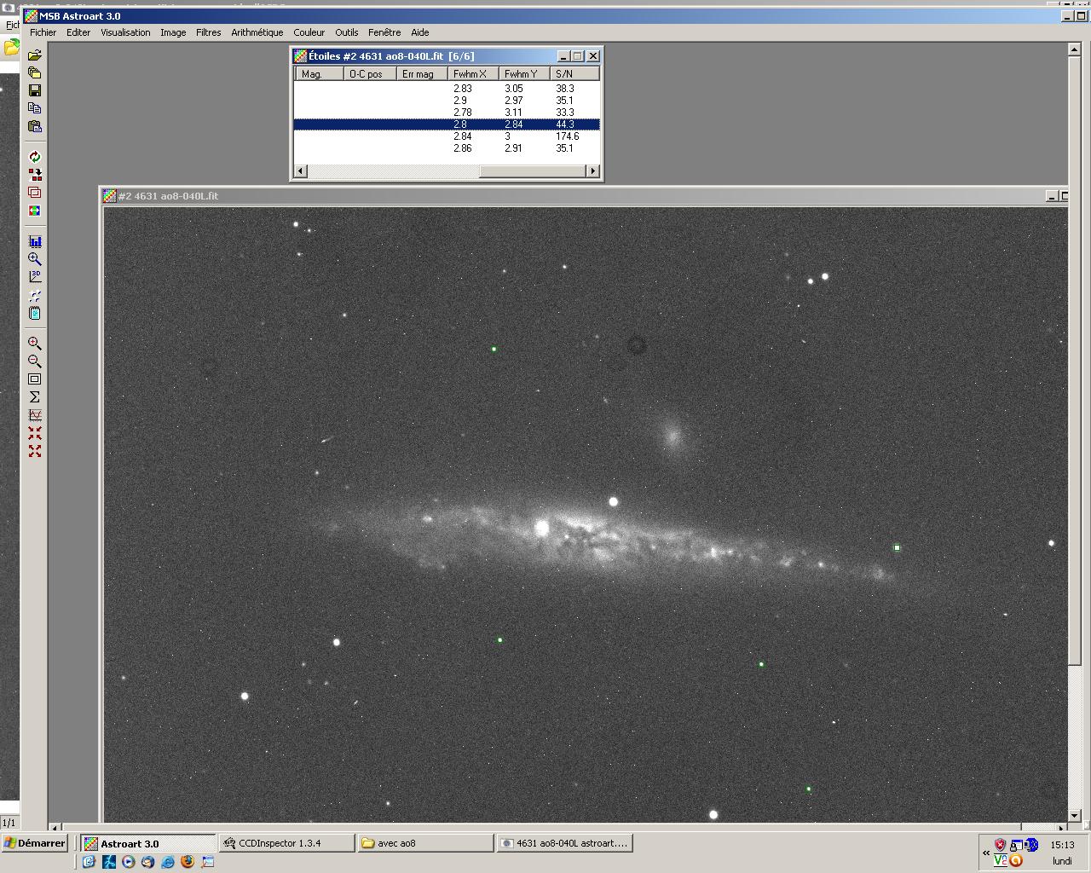Sort by the Mag. column header
This screenshot has width=1091, height=873.
point(320,74)
